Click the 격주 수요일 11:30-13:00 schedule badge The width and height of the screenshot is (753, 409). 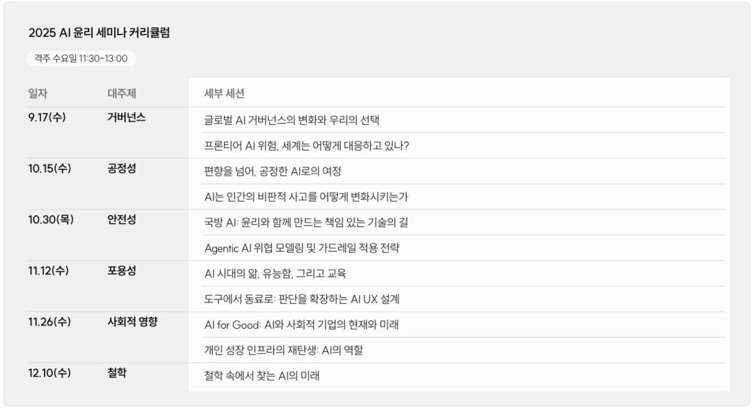[x=81, y=59]
